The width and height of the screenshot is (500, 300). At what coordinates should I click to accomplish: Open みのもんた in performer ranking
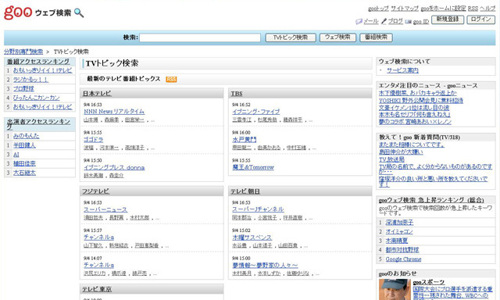(26, 136)
